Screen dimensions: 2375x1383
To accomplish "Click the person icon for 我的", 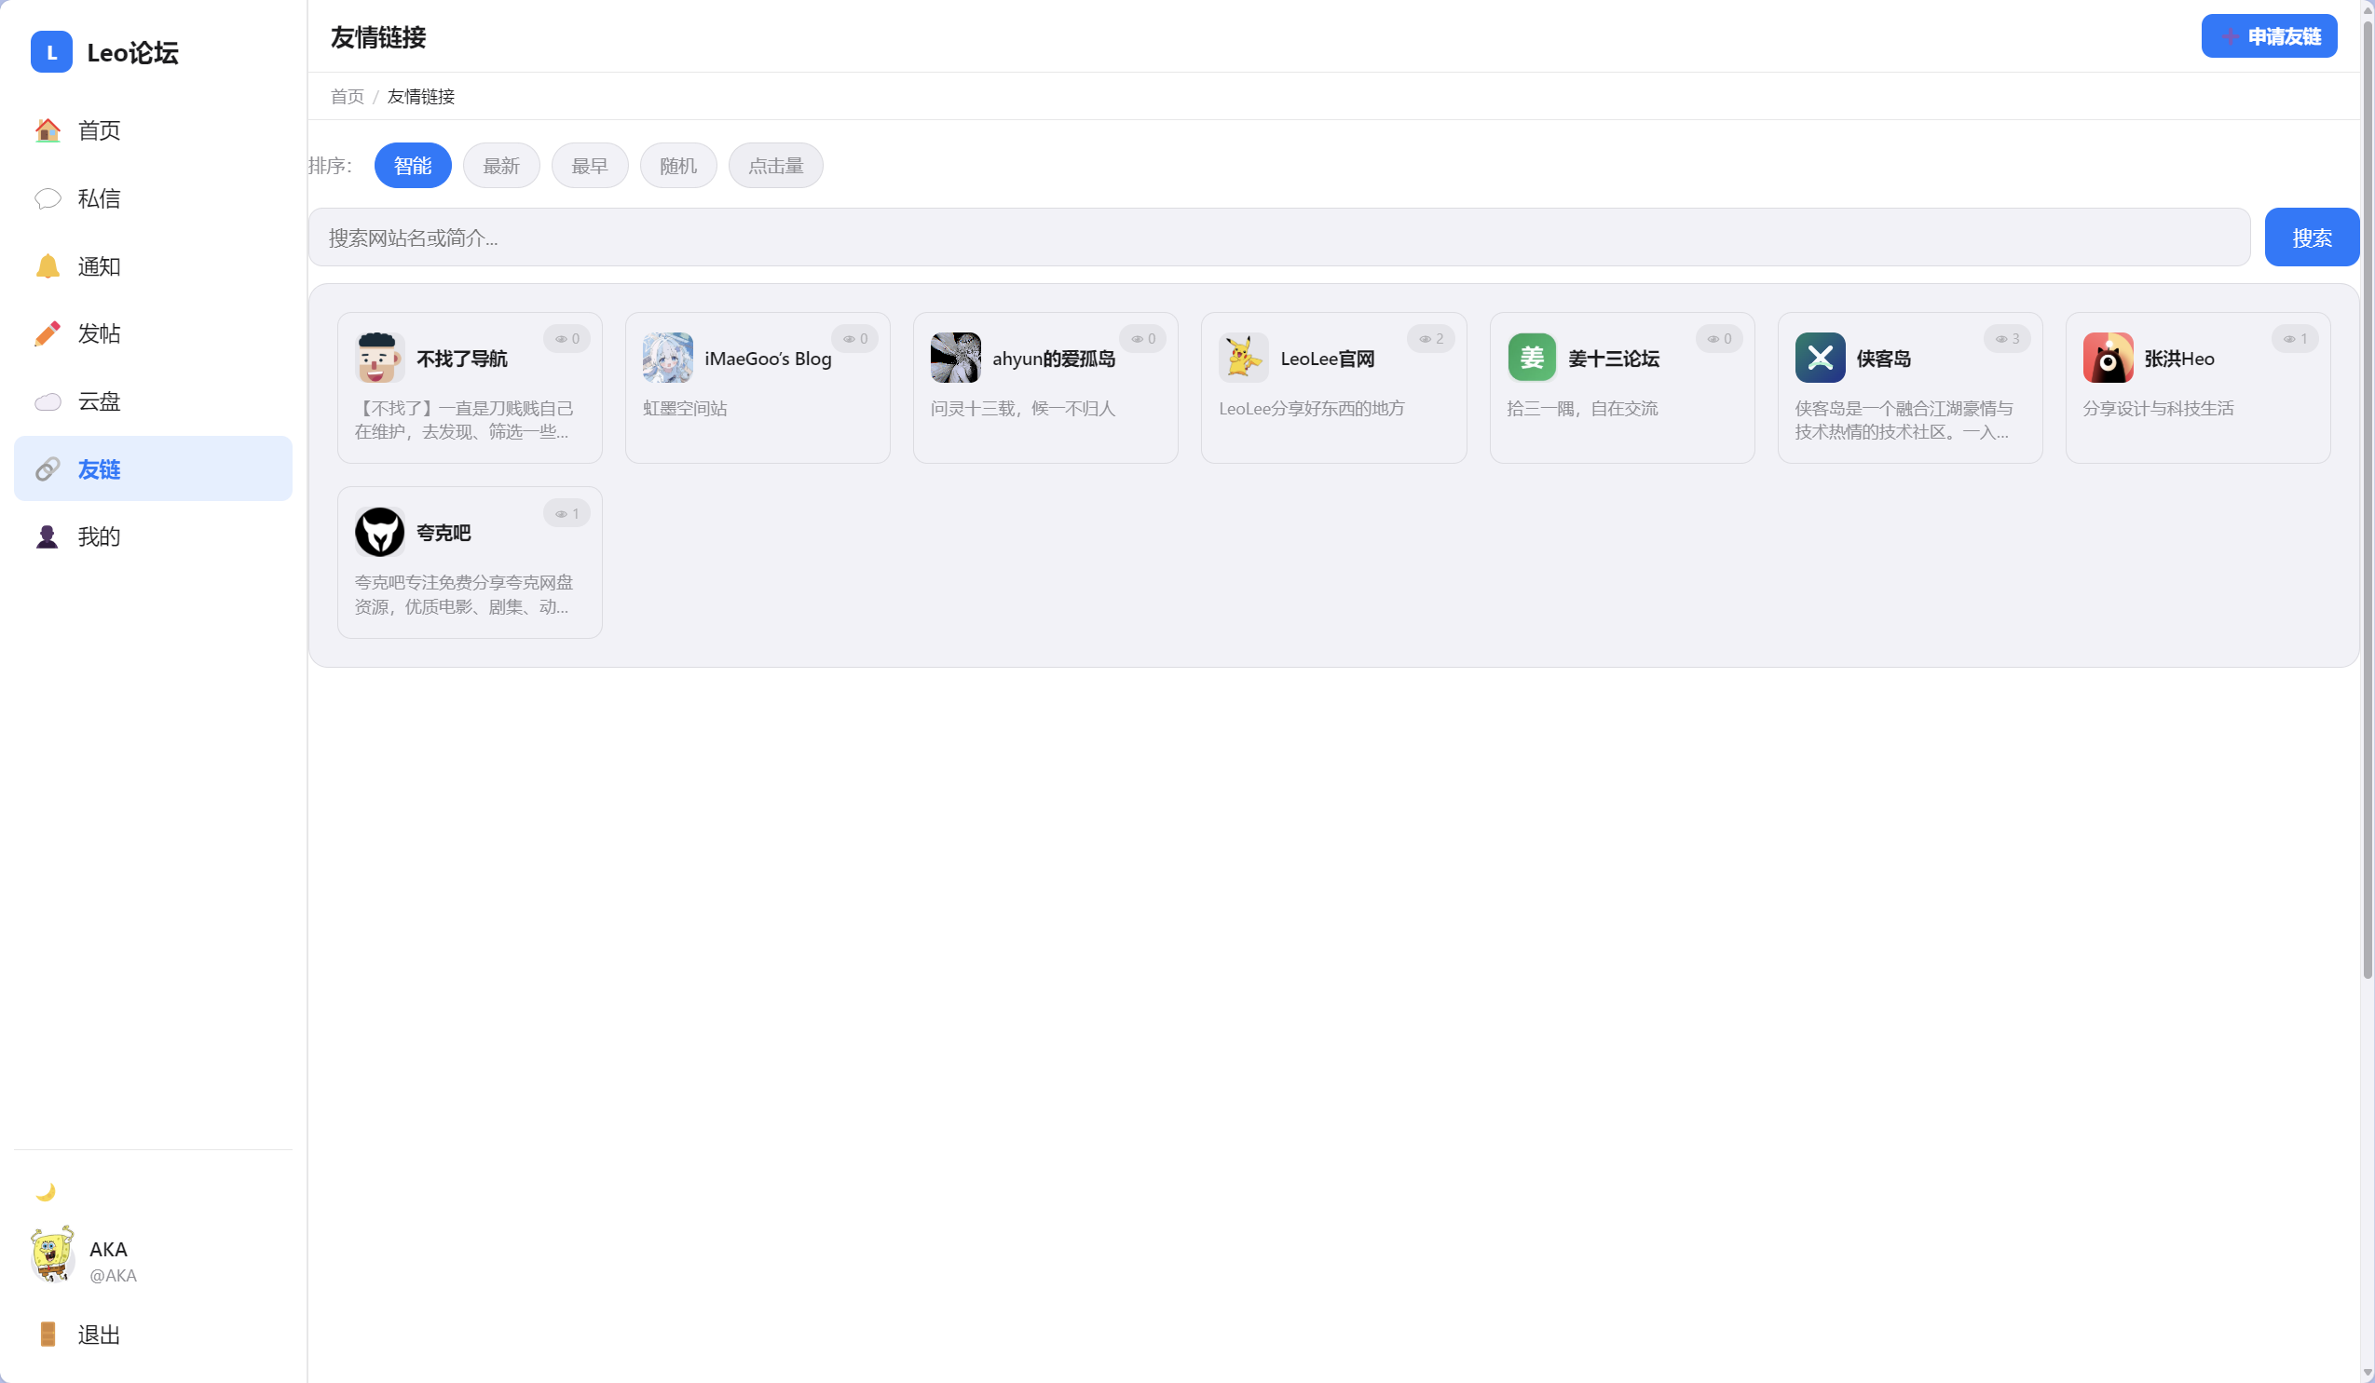I will (48, 536).
